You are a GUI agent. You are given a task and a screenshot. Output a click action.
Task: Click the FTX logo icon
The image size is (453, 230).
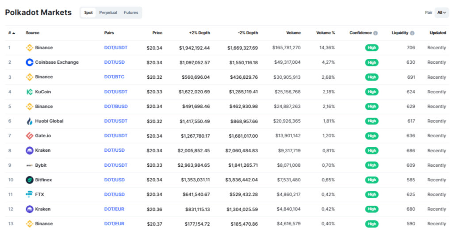[x=30, y=195]
